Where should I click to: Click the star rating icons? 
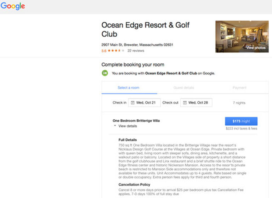tap(116, 51)
